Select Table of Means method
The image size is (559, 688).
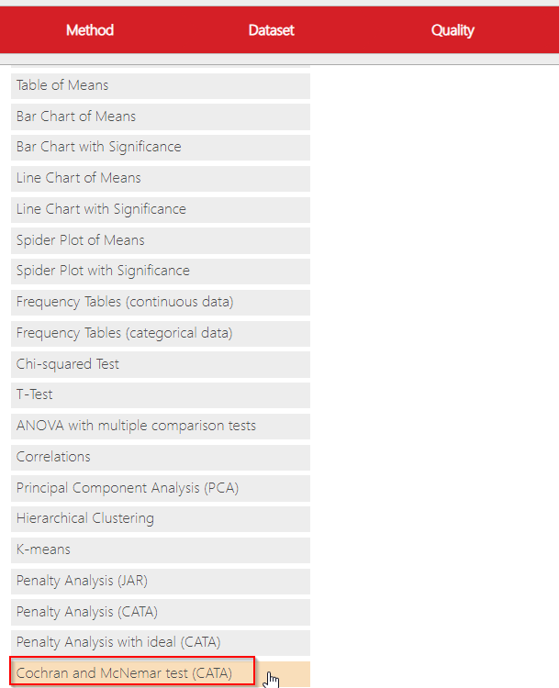click(x=160, y=85)
